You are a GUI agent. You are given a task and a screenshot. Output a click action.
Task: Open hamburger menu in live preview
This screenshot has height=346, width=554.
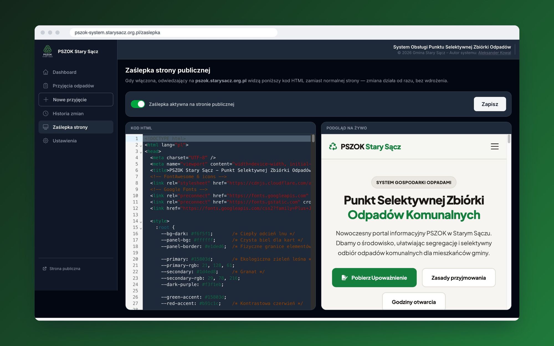click(494, 146)
